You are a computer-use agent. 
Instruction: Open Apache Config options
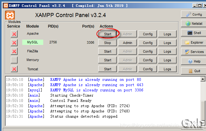148,34
